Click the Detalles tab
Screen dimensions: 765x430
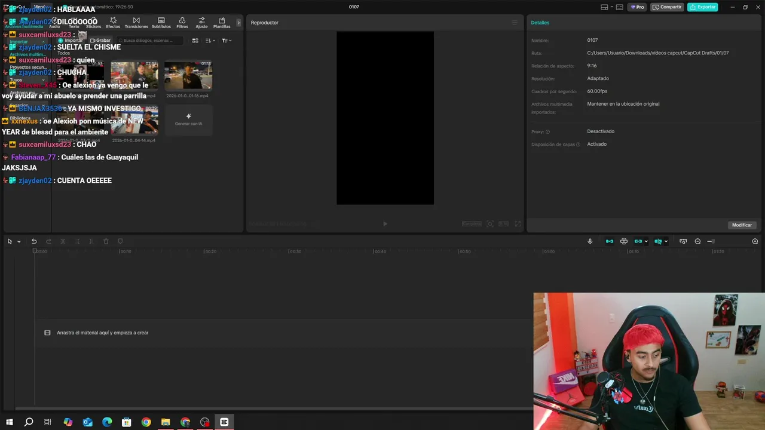[540, 23]
